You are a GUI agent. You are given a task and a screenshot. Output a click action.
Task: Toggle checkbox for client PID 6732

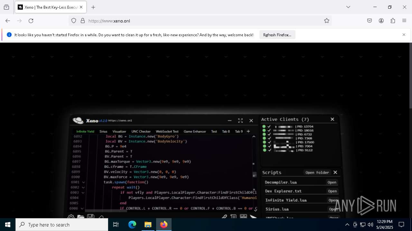[x=269, y=134]
